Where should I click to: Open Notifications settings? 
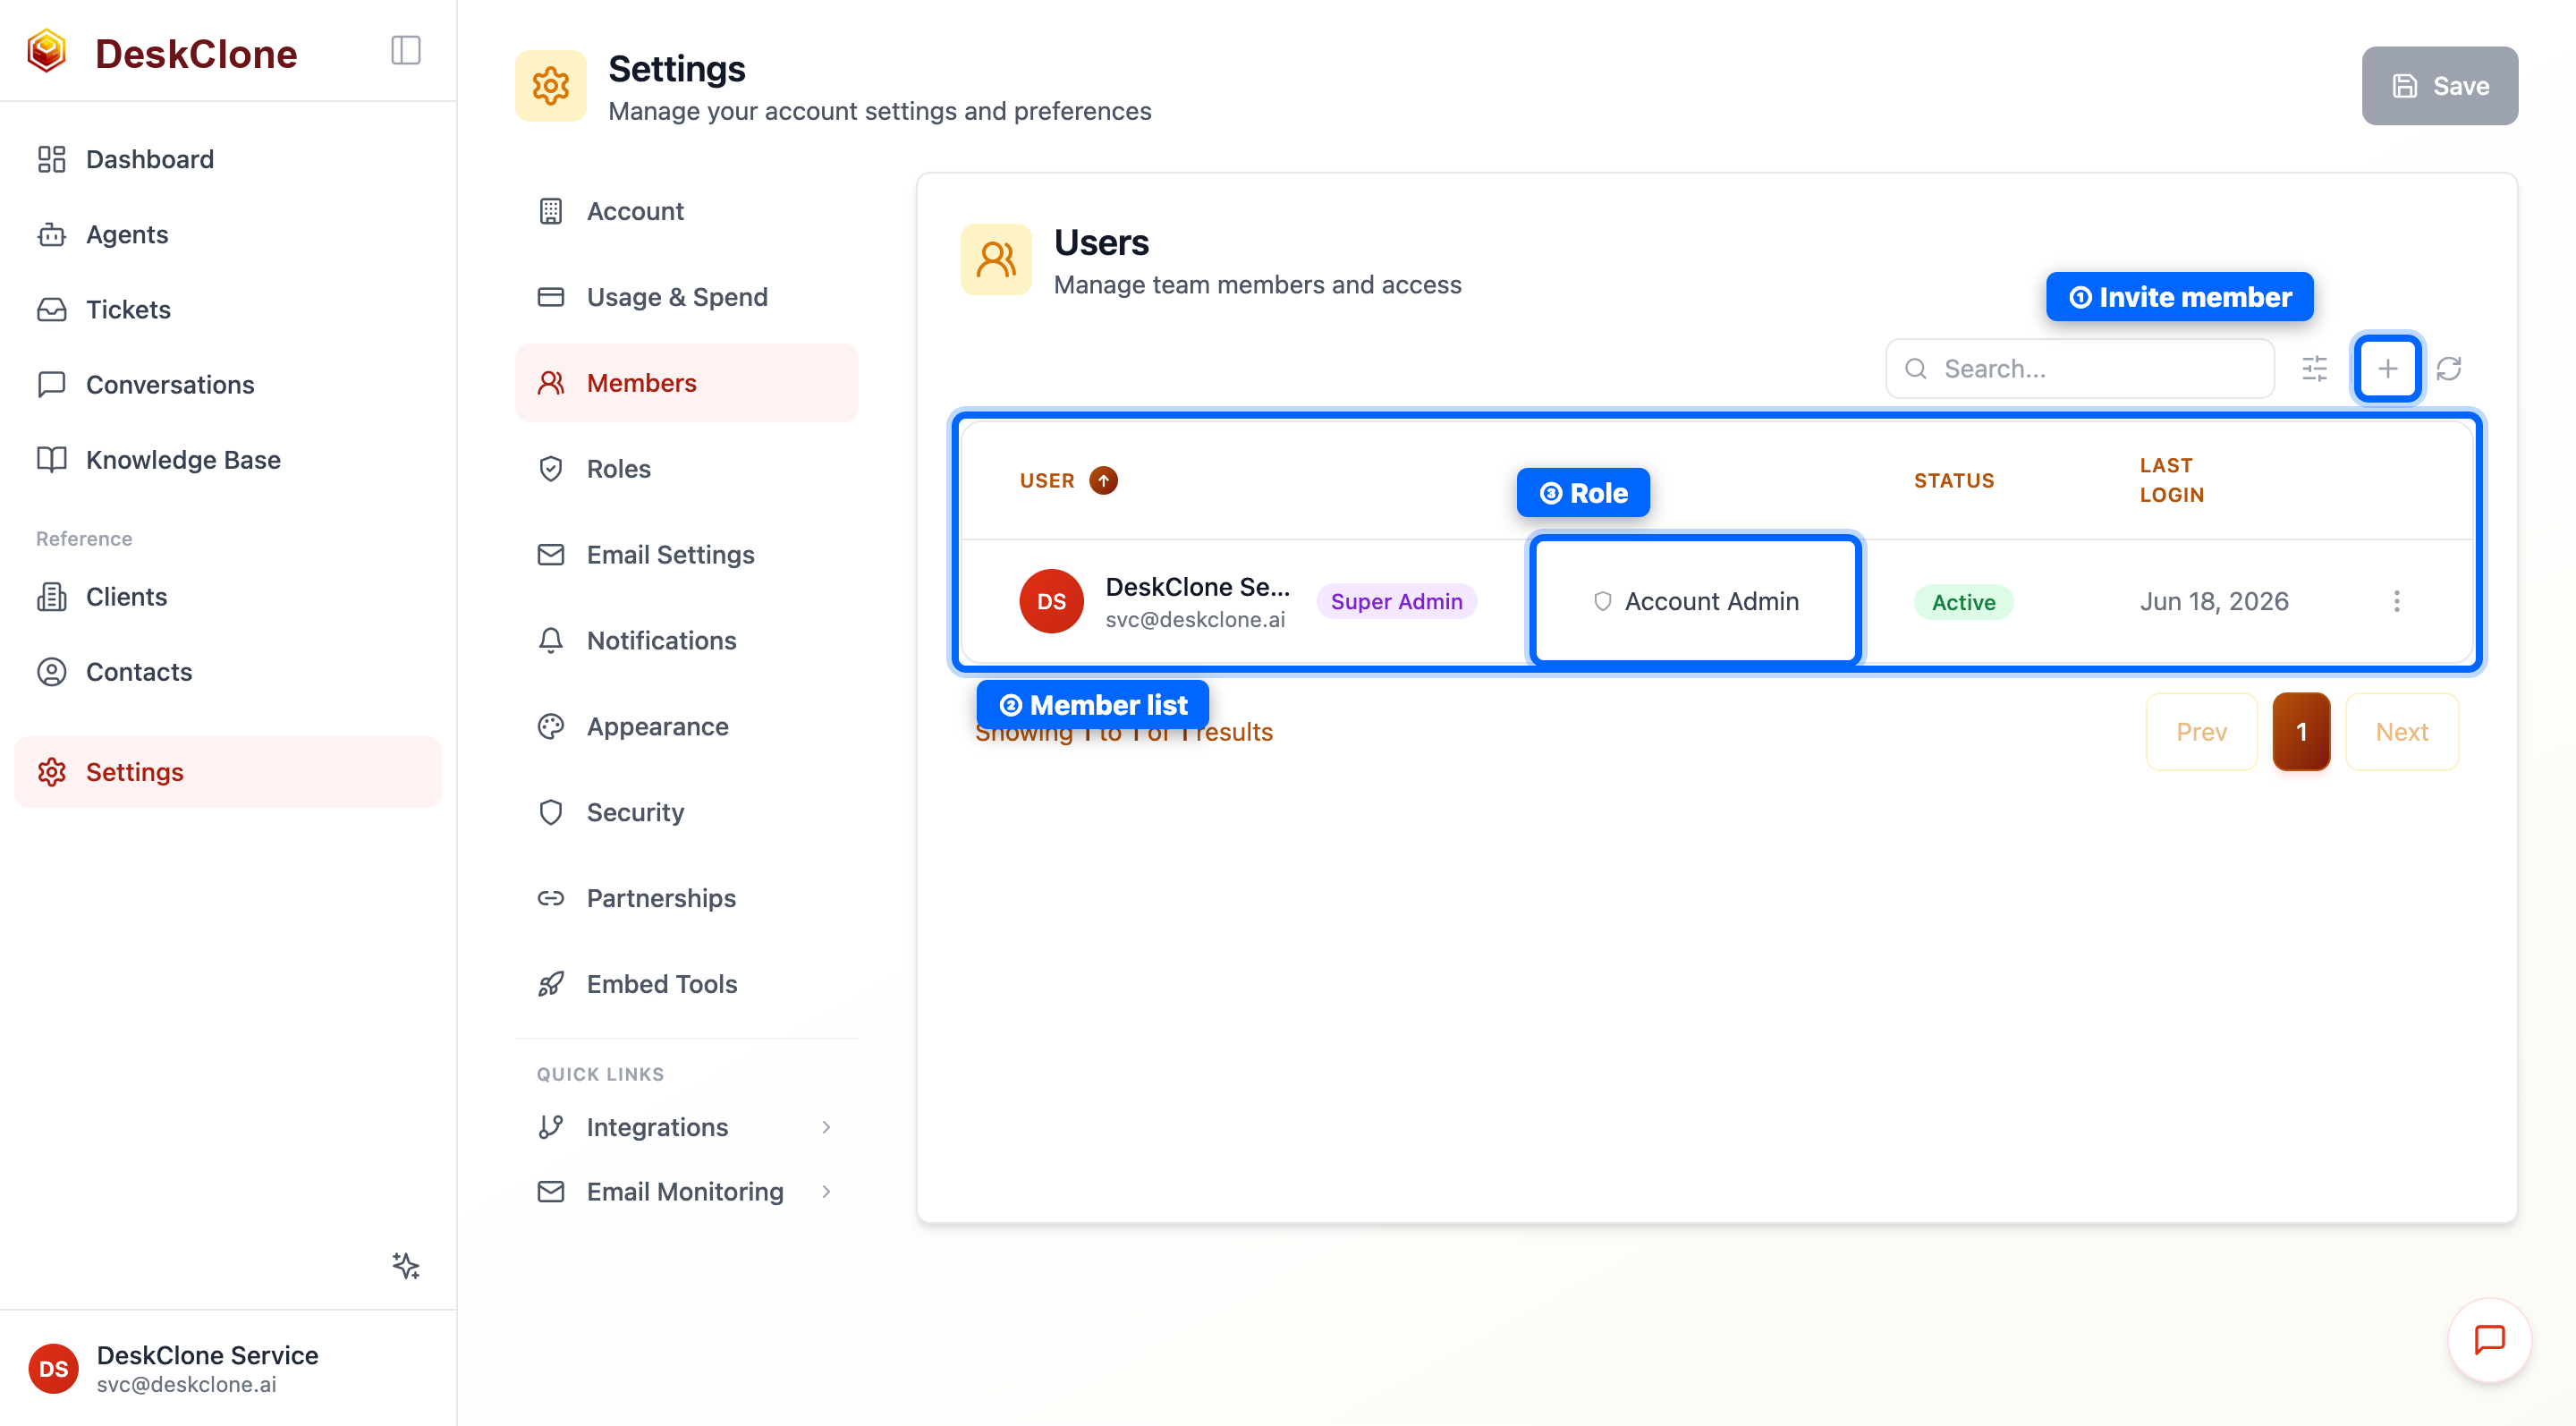tap(686, 640)
